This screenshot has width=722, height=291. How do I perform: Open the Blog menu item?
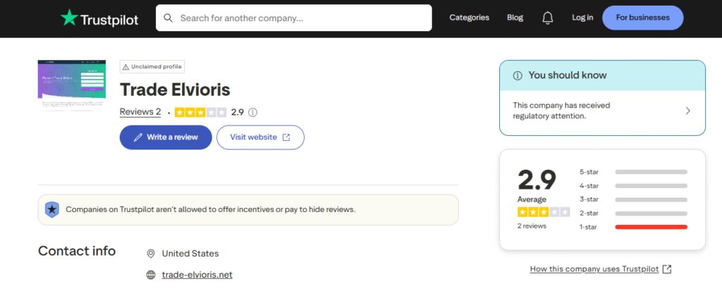pos(515,18)
